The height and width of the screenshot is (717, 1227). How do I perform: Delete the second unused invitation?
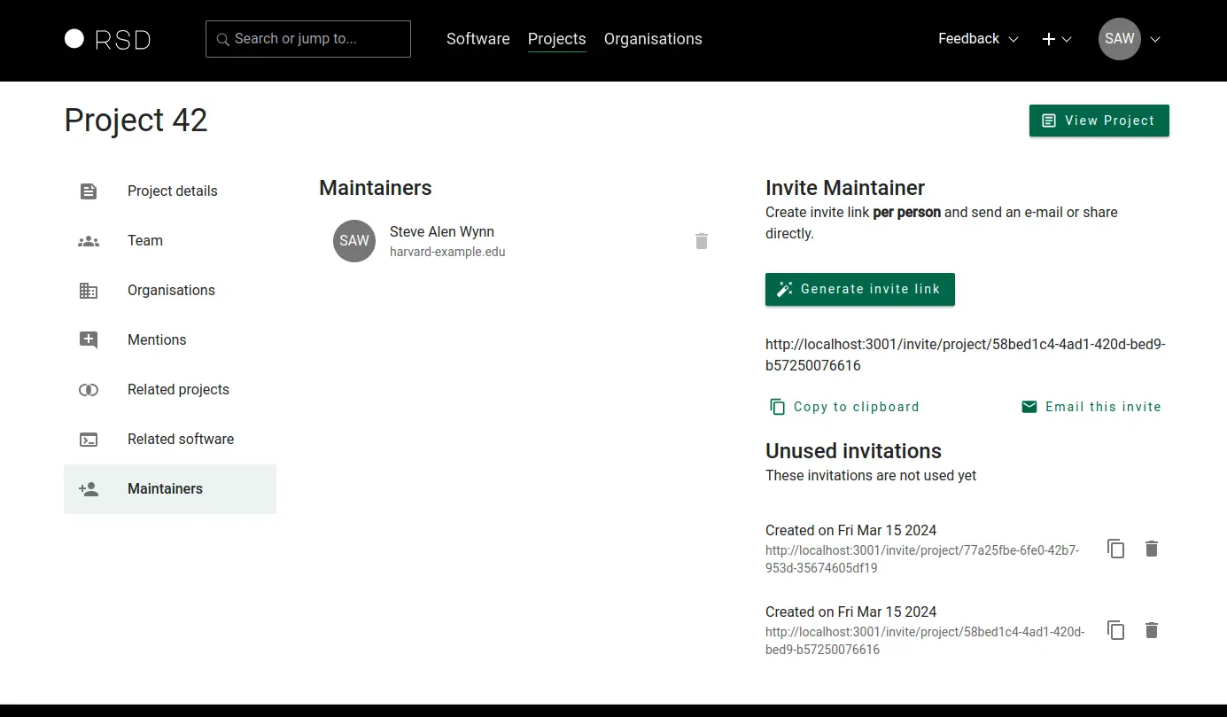(x=1151, y=630)
